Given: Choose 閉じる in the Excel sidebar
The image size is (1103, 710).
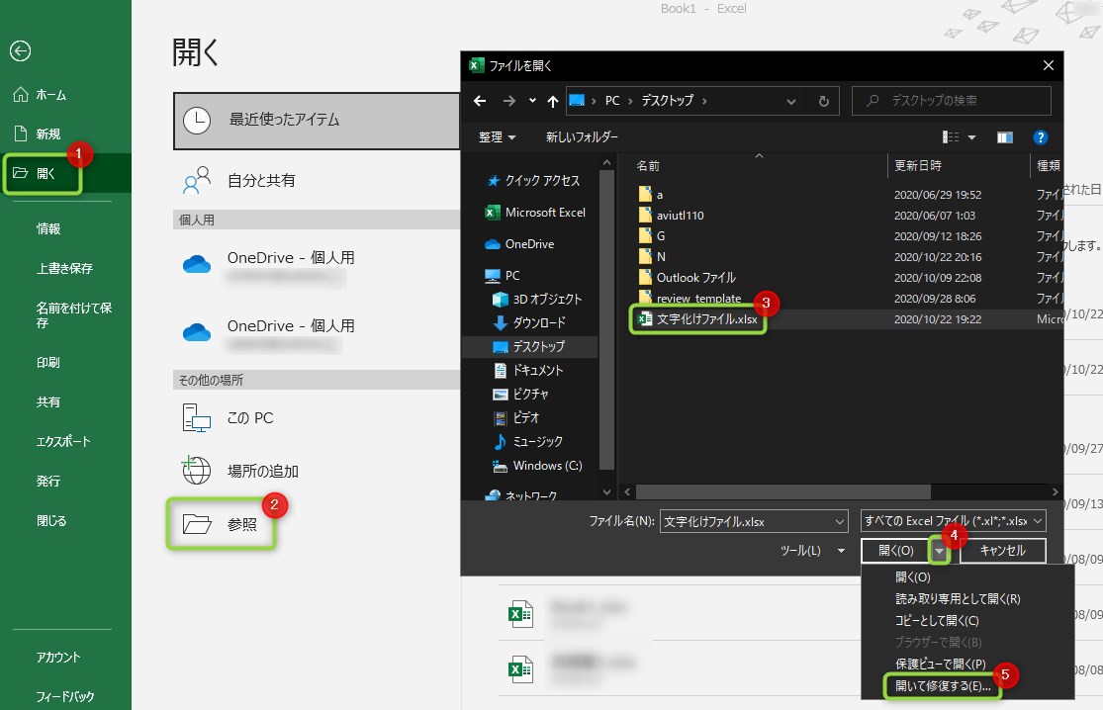Looking at the screenshot, I should [x=51, y=520].
